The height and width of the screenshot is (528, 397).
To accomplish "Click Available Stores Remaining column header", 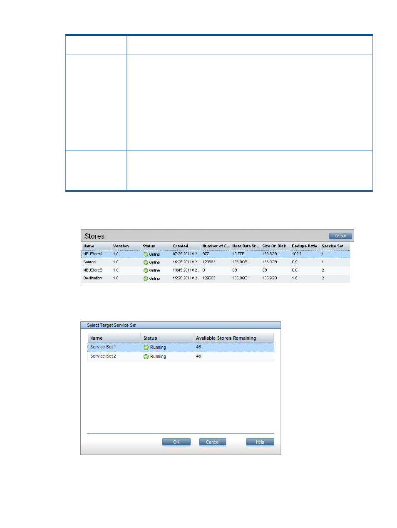I will tap(233, 338).
